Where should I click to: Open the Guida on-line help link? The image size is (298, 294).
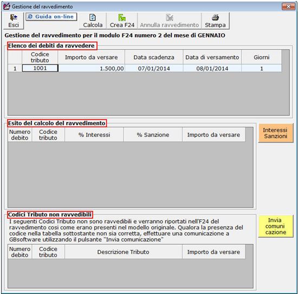(51, 17)
